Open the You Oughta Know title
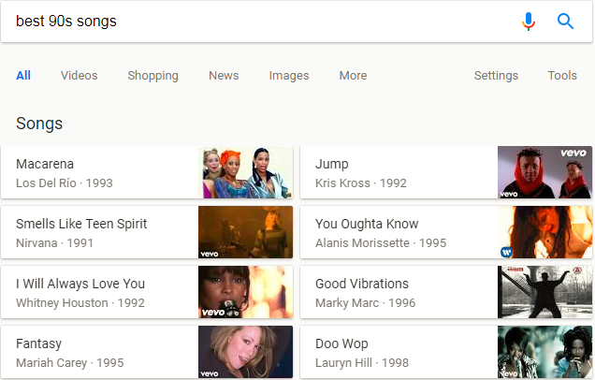The height and width of the screenshot is (380, 595). 367,224
